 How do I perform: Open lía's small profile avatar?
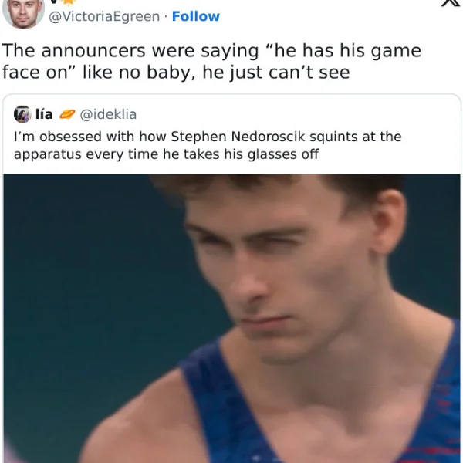pyautogui.click(x=22, y=114)
